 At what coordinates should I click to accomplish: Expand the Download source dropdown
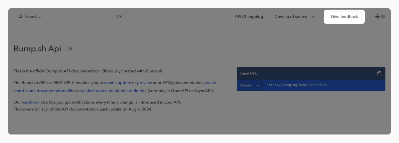point(294,17)
